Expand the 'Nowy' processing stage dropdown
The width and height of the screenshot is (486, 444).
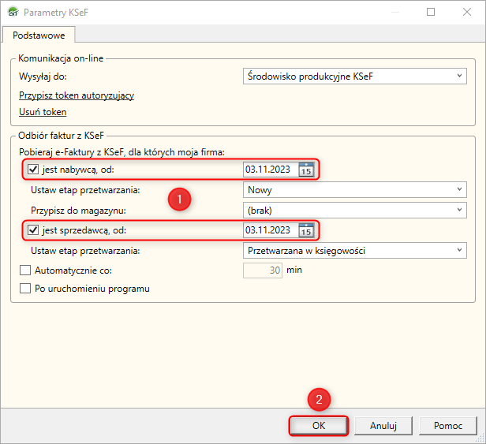click(x=354, y=189)
